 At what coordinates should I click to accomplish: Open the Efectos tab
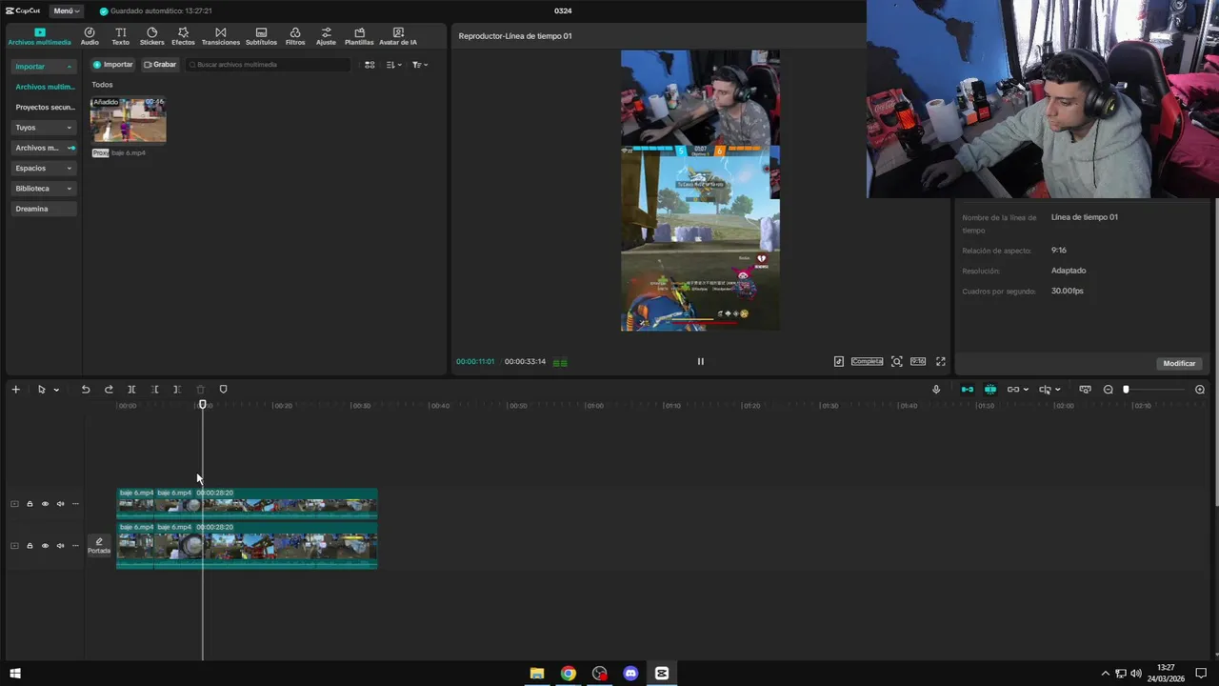[183, 36]
